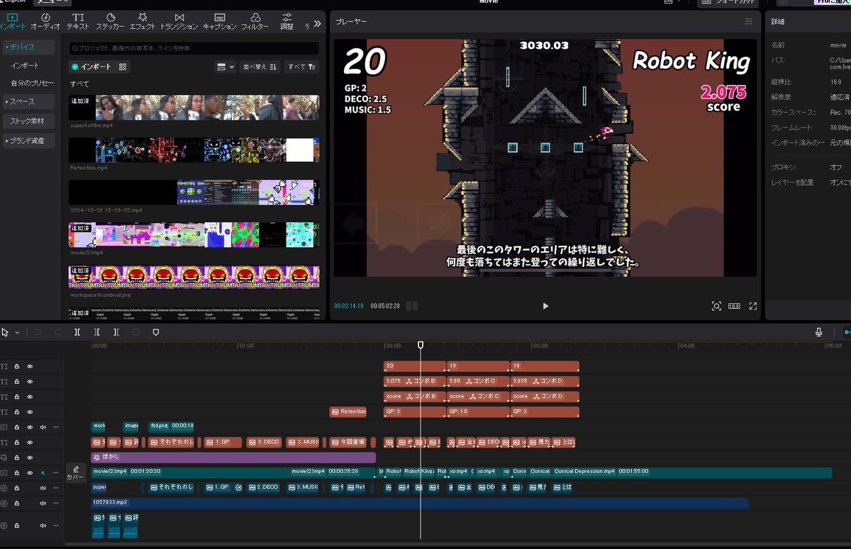Mute the fsd.png video track audio
851x549 pixels.
tap(43, 427)
